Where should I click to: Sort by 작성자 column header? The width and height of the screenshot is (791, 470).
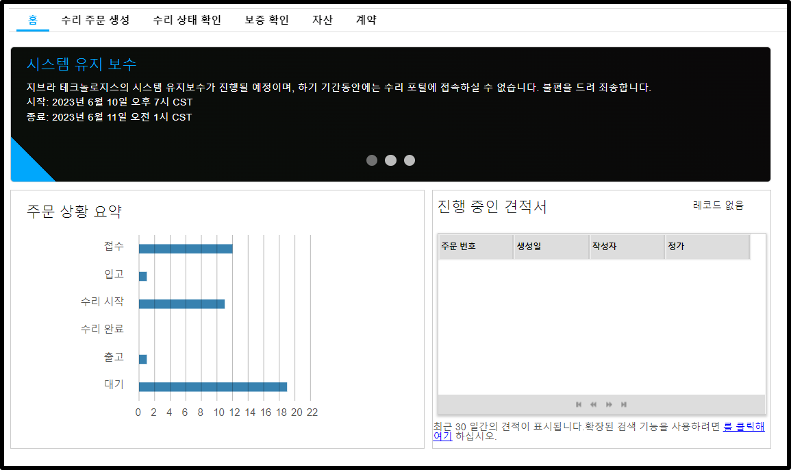[x=627, y=247]
